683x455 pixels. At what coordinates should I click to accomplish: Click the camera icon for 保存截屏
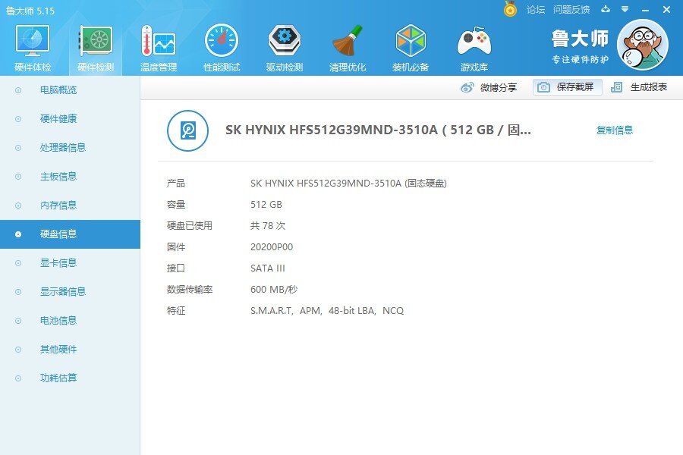543,87
